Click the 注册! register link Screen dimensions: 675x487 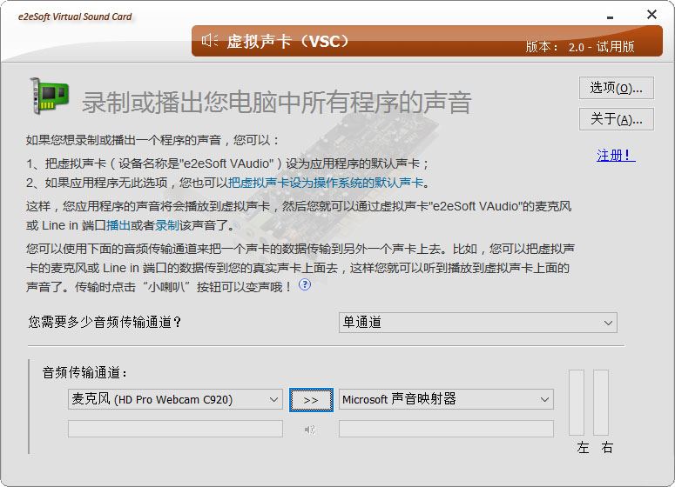coord(616,155)
